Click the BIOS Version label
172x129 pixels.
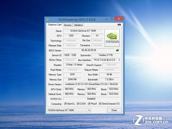[x=55, y=51]
